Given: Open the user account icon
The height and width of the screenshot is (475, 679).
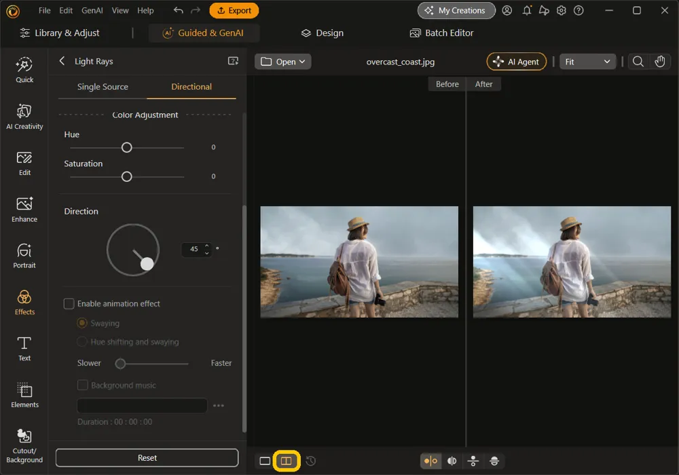Looking at the screenshot, I should (x=507, y=10).
